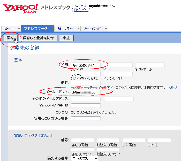181x161 pixels.
Task: Hide phone section via 非表示 link
Action: coord(45,135)
